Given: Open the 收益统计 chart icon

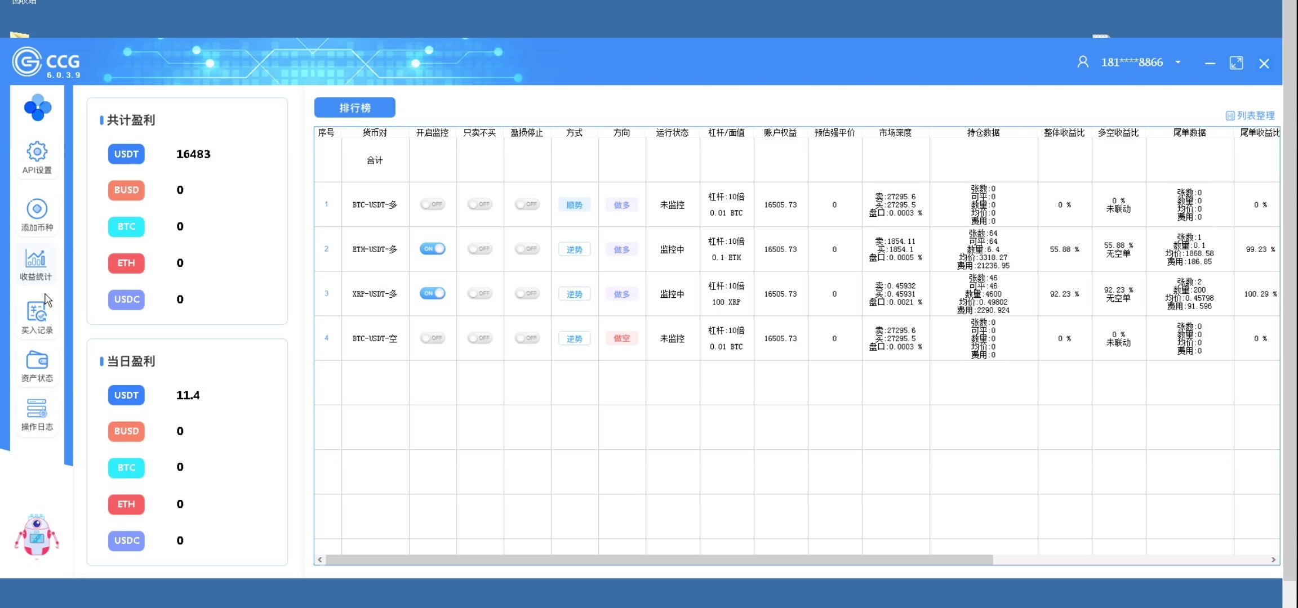Looking at the screenshot, I should (x=36, y=258).
